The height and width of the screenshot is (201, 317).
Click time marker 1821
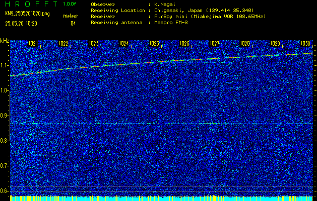tap(33, 44)
